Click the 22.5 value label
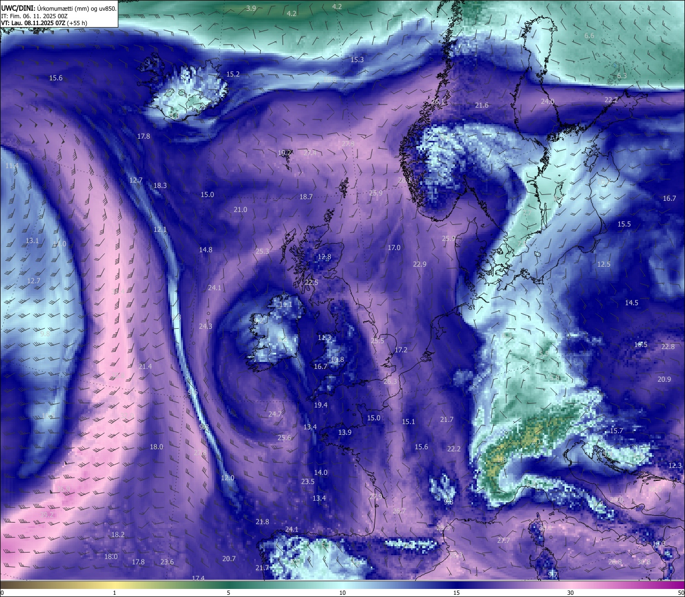Image resolution: width=685 pixels, height=597 pixels. point(311,282)
